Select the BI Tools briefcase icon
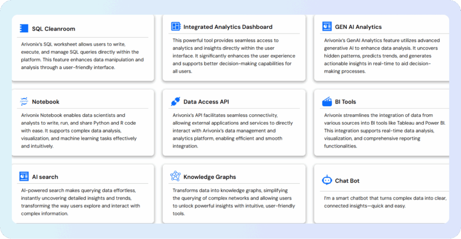Image resolution: width=461 pixels, height=239 pixels. tap(327, 102)
